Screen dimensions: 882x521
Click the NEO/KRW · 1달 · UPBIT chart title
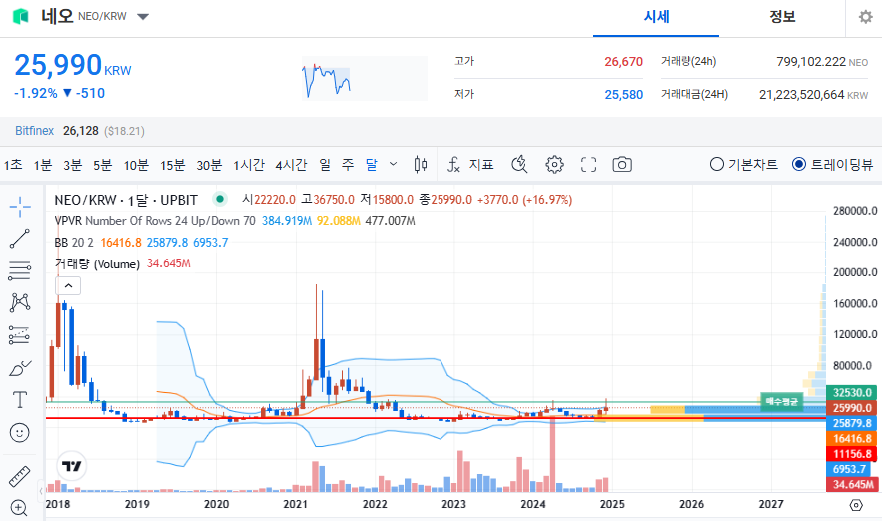click(126, 200)
